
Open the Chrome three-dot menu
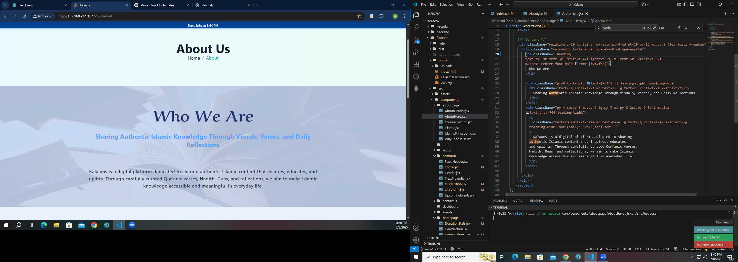click(x=404, y=16)
